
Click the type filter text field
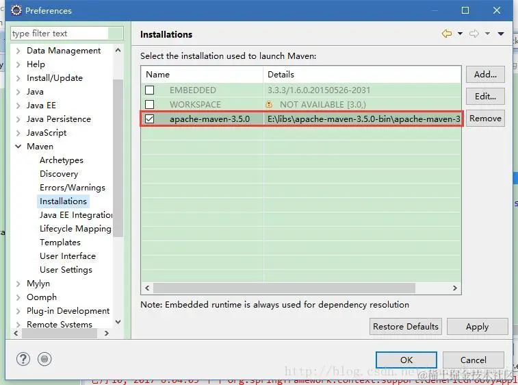pyautogui.click(x=67, y=34)
